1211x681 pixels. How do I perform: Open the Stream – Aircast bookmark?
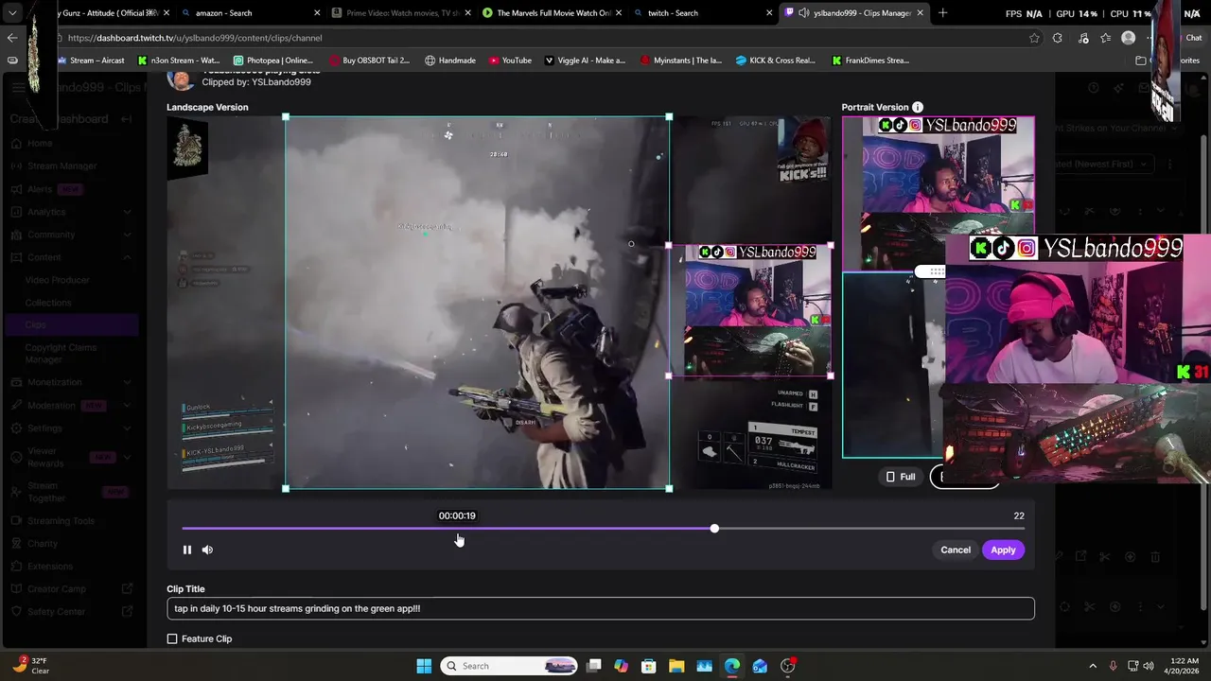click(91, 61)
